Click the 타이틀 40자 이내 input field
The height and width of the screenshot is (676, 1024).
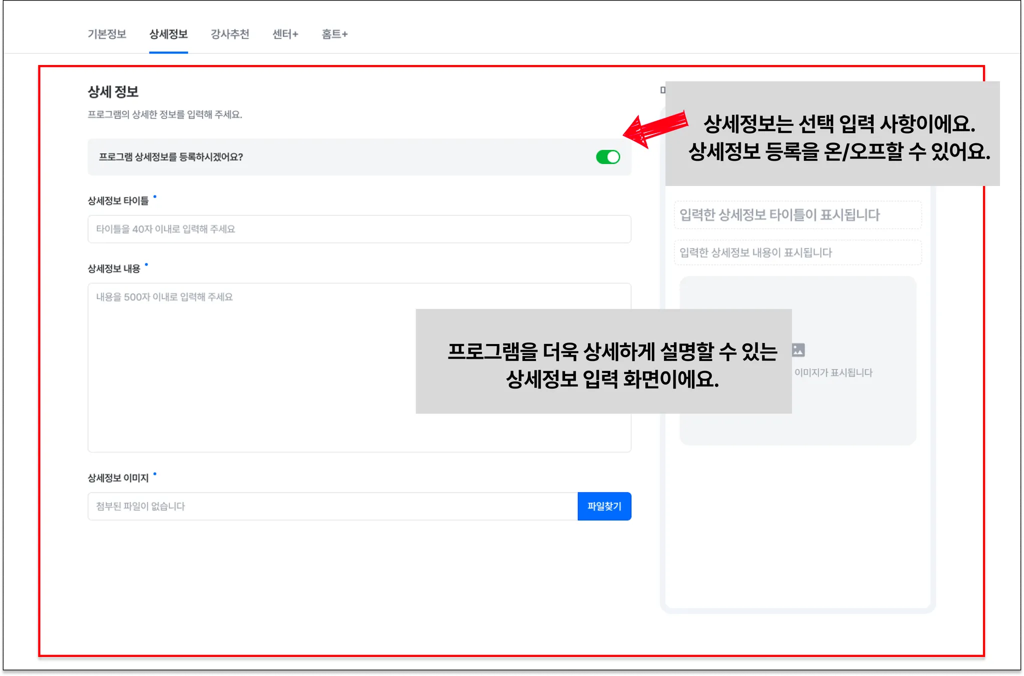click(x=359, y=229)
